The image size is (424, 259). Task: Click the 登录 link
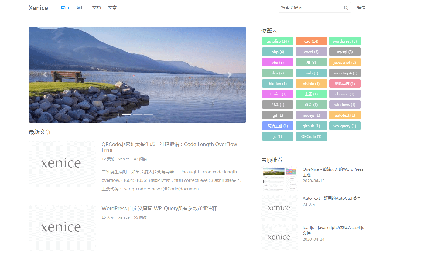click(x=362, y=8)
